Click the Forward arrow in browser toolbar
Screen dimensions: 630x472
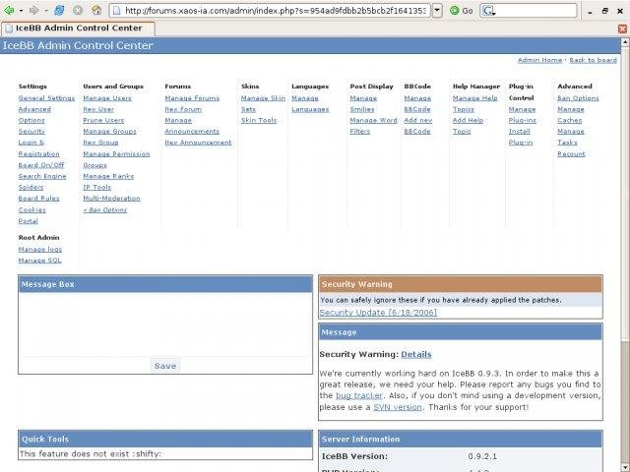click(34, 11)
